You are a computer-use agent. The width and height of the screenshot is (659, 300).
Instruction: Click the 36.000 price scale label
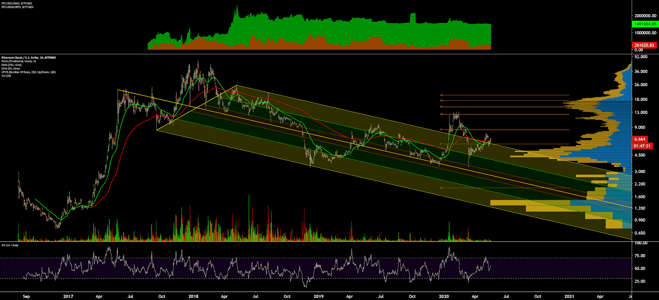pos(640,72)
